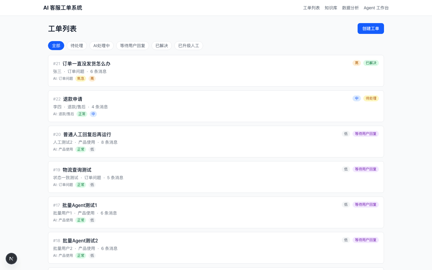Click 等待用户回复 badge on ticket #19
The image size is (432, 270).
click(x=366, y=169)
